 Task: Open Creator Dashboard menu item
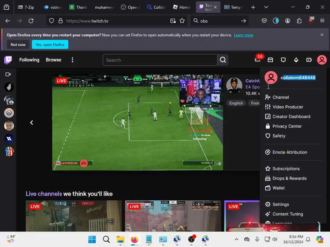pos(288,116)
